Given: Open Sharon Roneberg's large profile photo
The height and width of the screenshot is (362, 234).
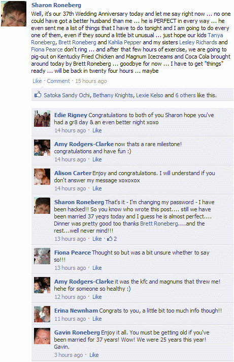Looking at the screenshot, I should pyautogui.click(x=14, y=14).
